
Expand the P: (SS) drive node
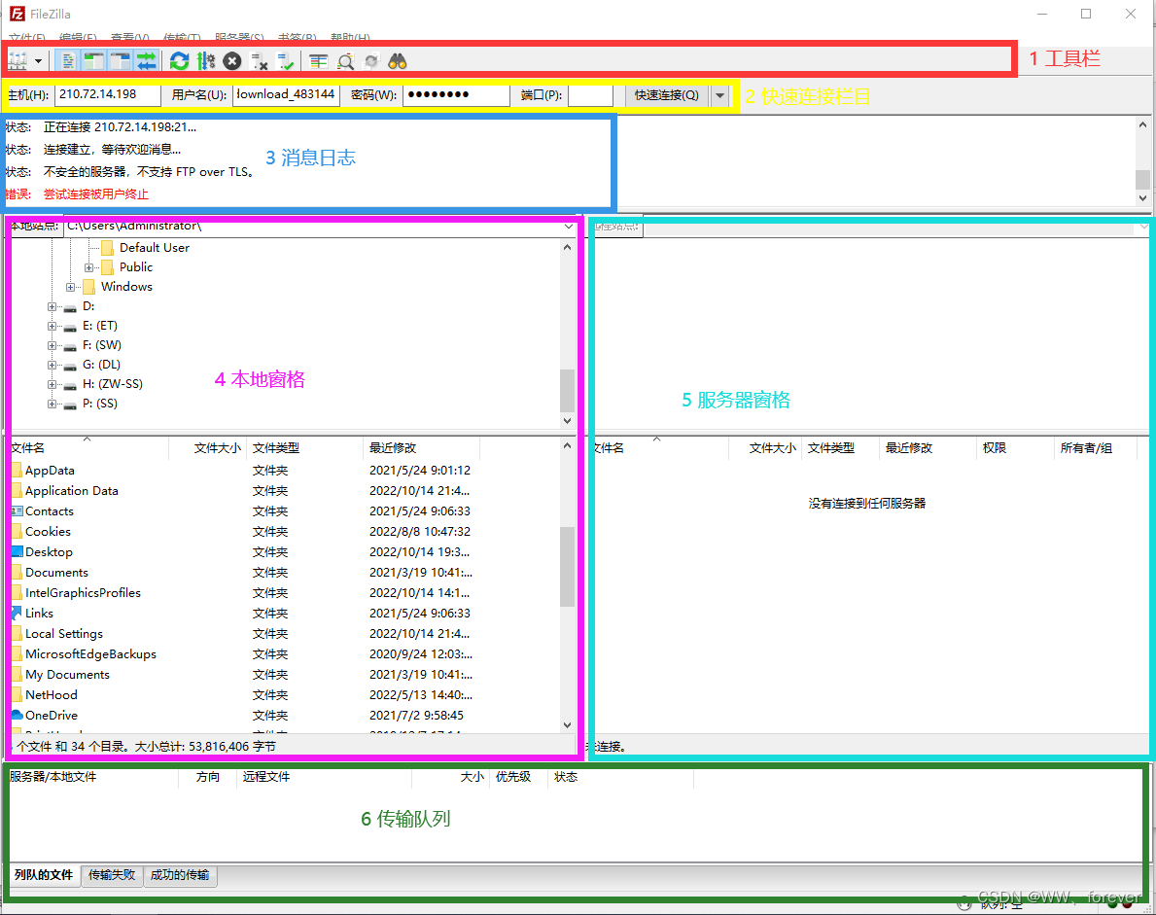[52, 405]
